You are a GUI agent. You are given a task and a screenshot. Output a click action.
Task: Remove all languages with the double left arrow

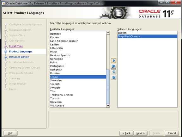[113, 78]
